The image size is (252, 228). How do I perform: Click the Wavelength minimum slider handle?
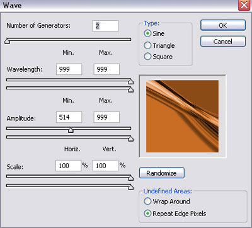(x=131, y=81)
